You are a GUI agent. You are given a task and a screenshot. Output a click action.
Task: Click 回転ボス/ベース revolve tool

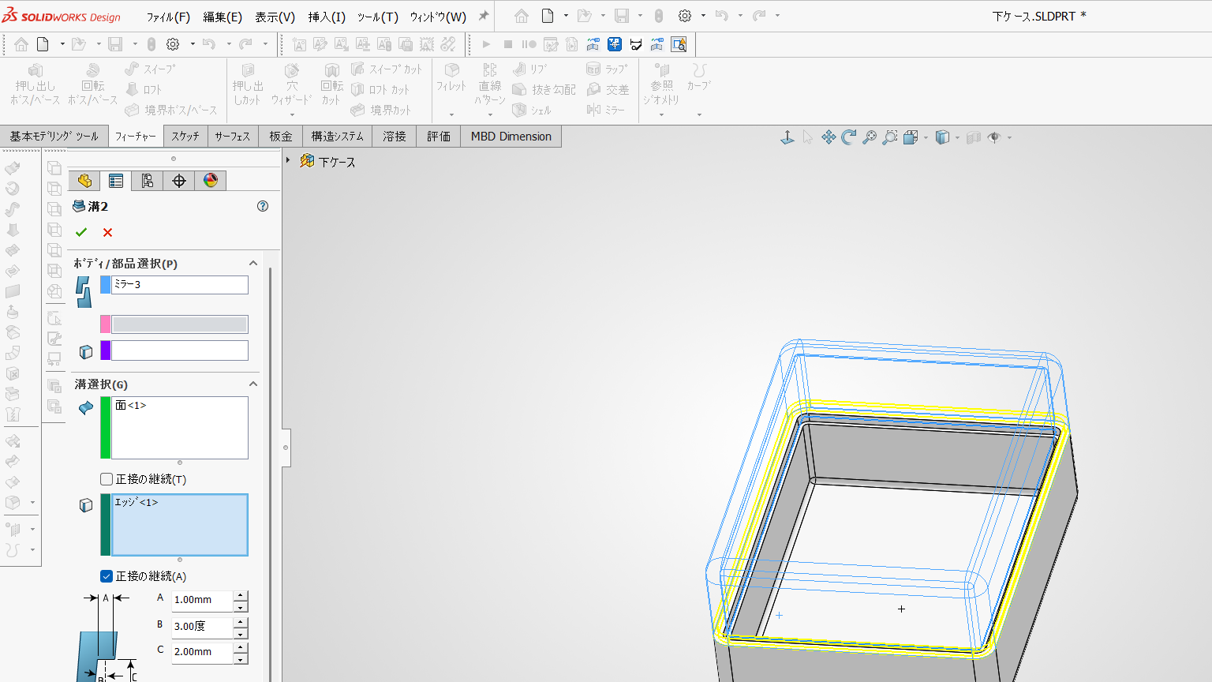tap(92, 85)
